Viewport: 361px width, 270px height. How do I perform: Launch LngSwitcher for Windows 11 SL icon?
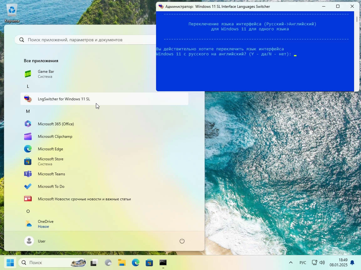pyautogui.click(x=28, y=99)
